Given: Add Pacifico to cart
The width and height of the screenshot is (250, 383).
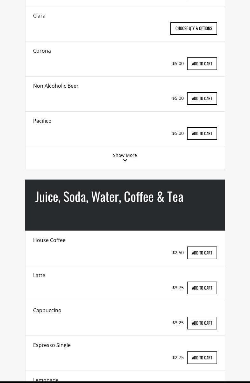Looking at the screenshot, I should tap(202, 134).
